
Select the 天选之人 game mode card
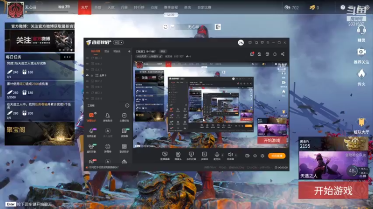click(333, 165)
